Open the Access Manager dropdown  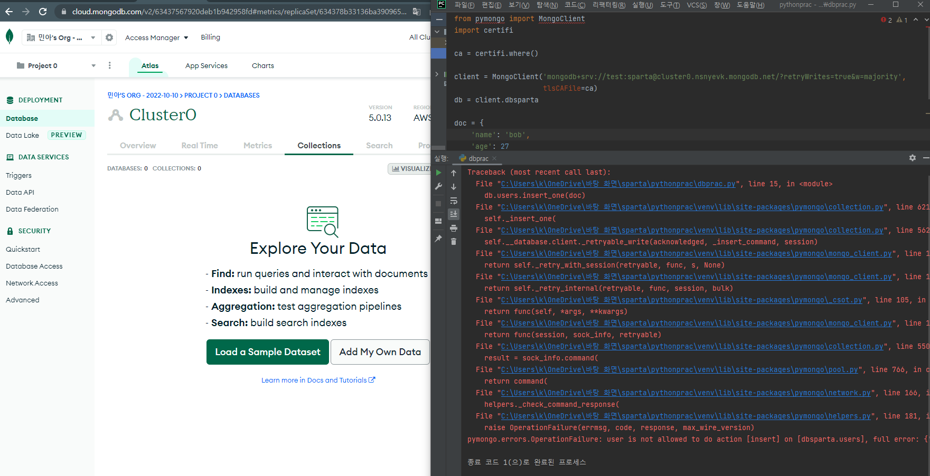pos(156,37)
